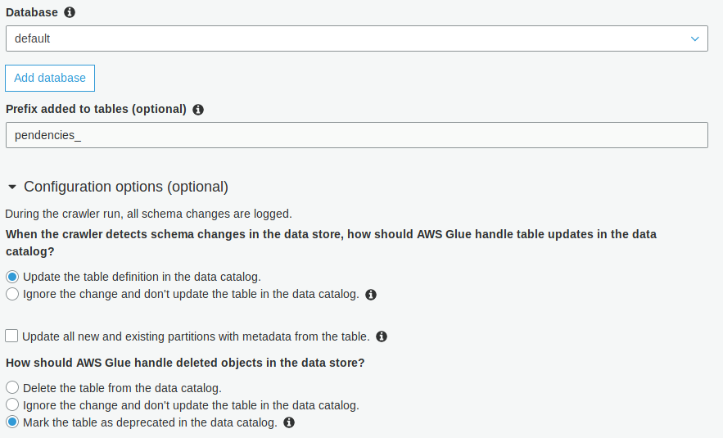Click the info icon beside Database label

pos(70,13)
